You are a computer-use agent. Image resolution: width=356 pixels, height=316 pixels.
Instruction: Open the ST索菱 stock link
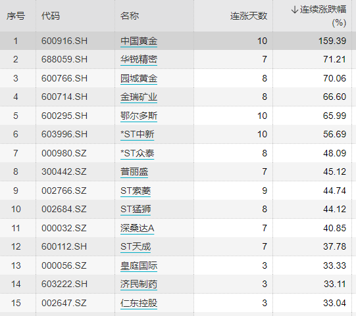(136, 191)
